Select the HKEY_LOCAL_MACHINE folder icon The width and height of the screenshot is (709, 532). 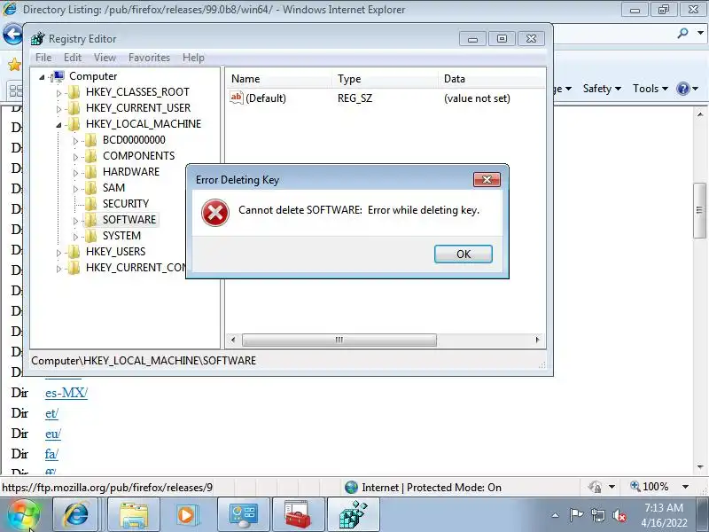(x=74, y=124)
